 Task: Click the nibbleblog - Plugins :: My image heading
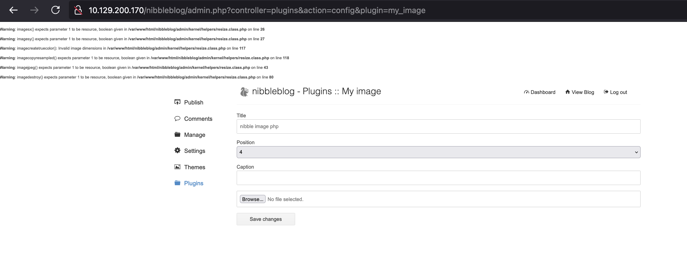click(x=316, y=91)
